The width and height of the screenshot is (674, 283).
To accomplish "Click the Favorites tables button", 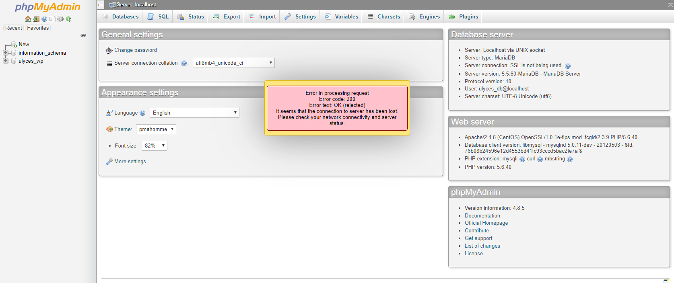I will coord(38,28).
